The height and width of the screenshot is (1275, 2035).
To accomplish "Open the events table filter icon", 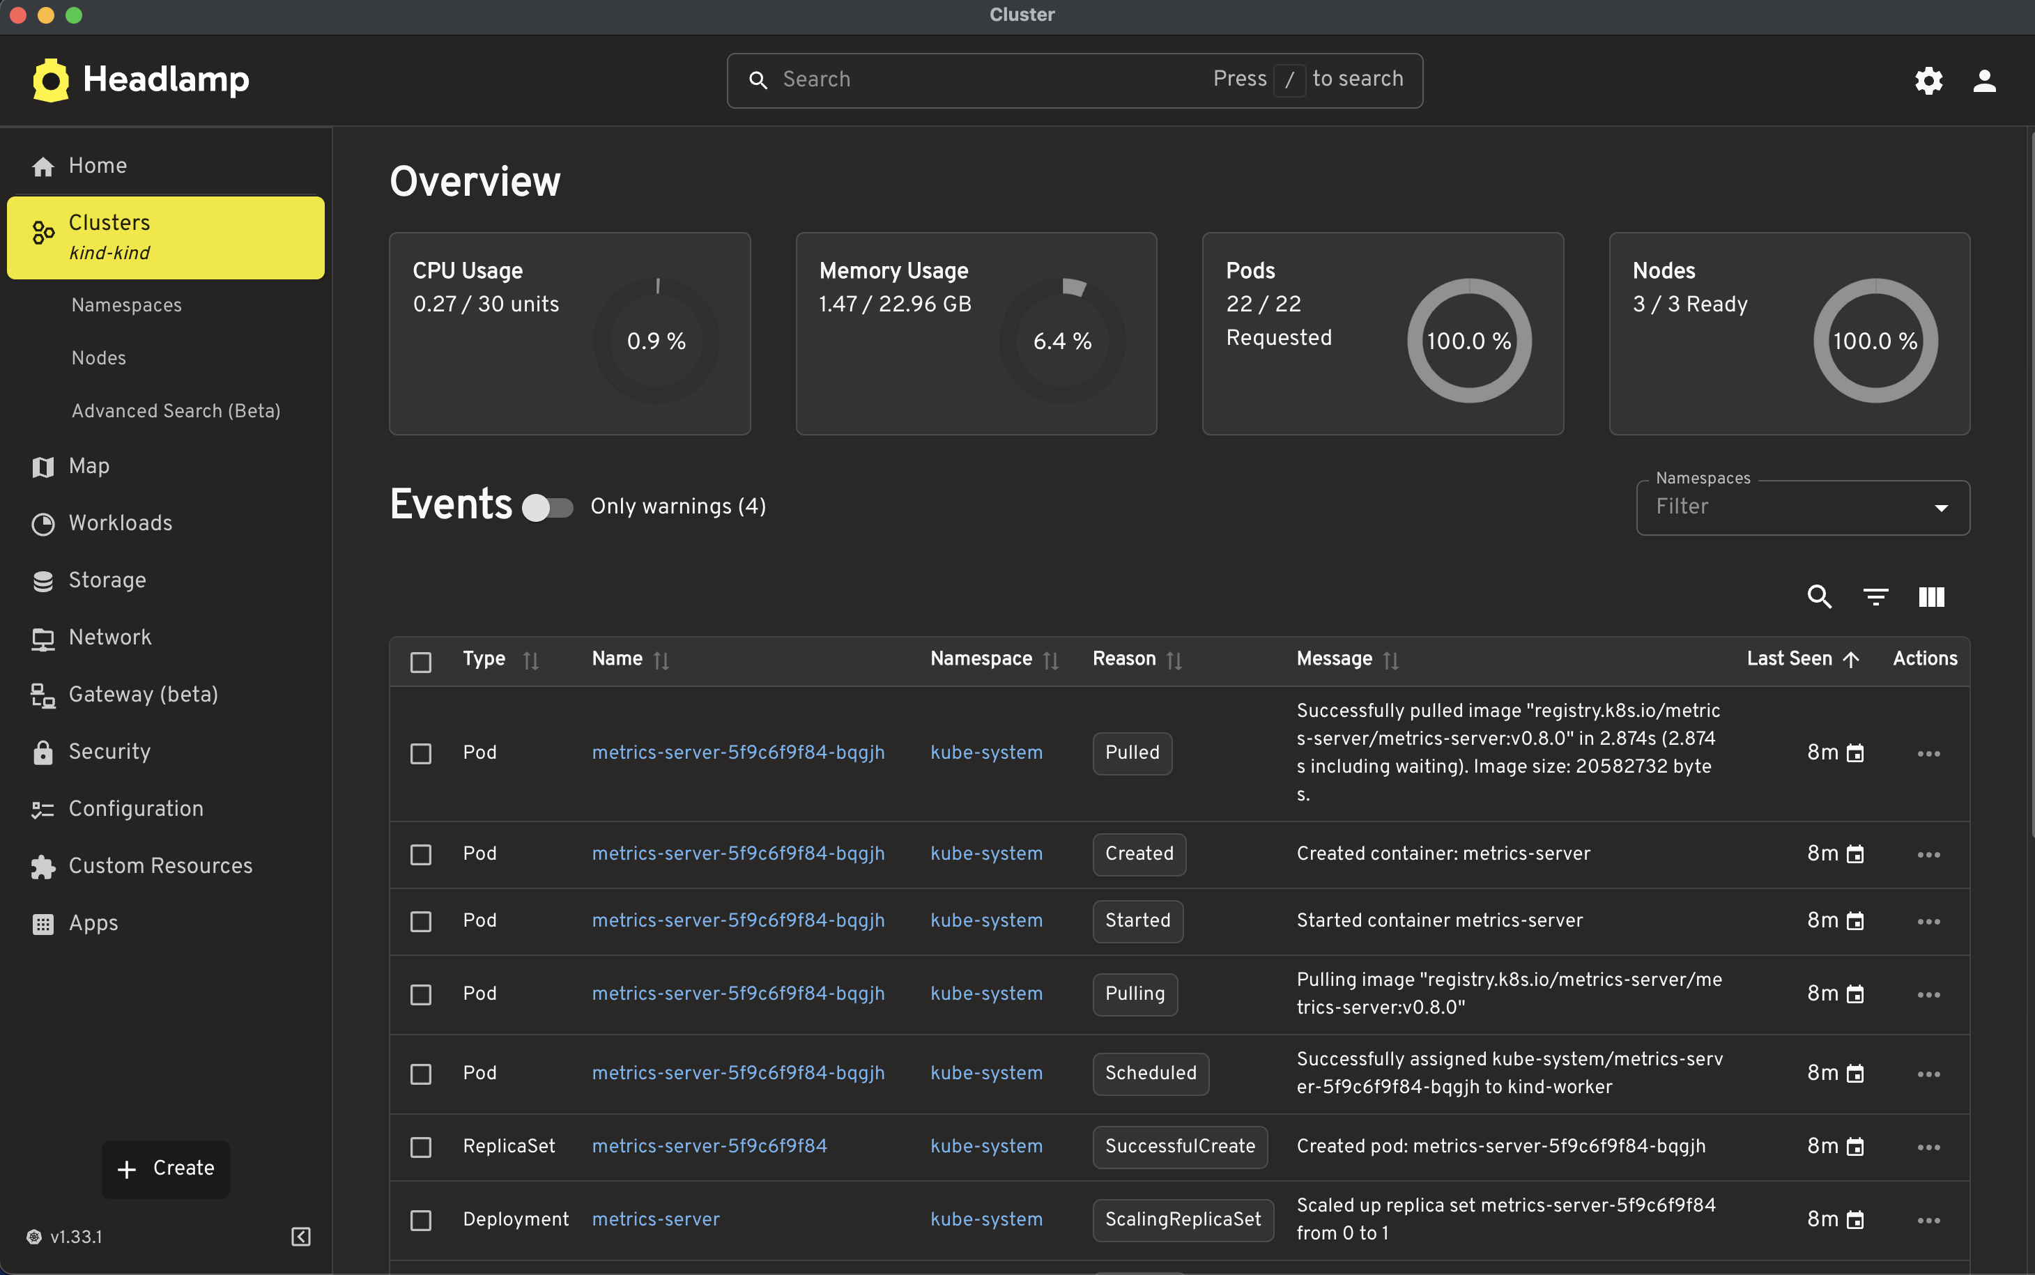I will (x=1875, y=597).
